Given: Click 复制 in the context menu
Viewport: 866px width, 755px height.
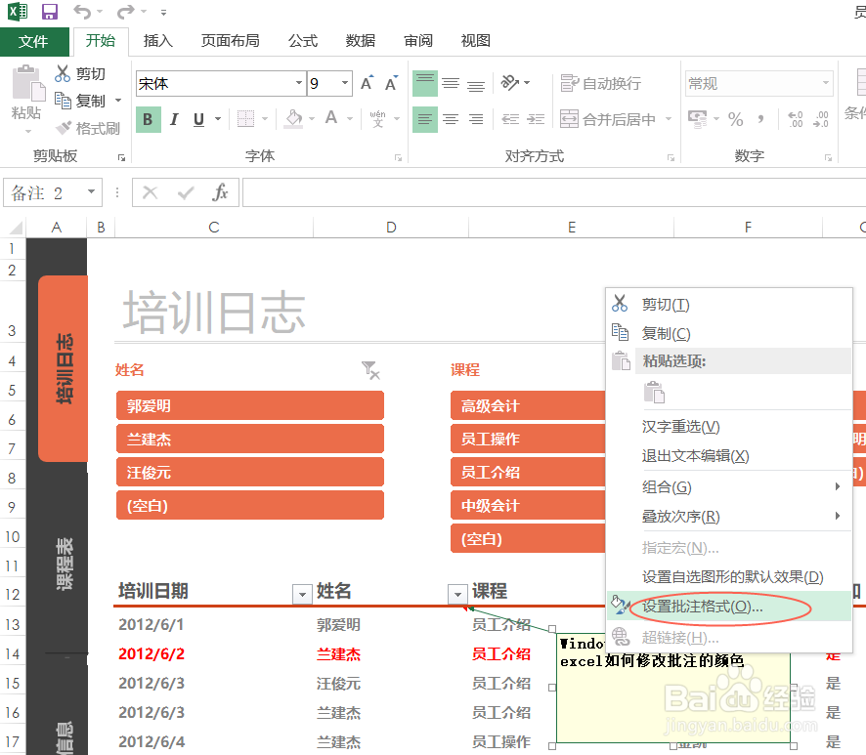Looking at the screenshot, I should [663, 332].
